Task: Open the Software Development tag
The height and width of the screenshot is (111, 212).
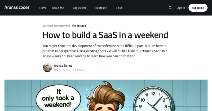Action: pos(56,26)
